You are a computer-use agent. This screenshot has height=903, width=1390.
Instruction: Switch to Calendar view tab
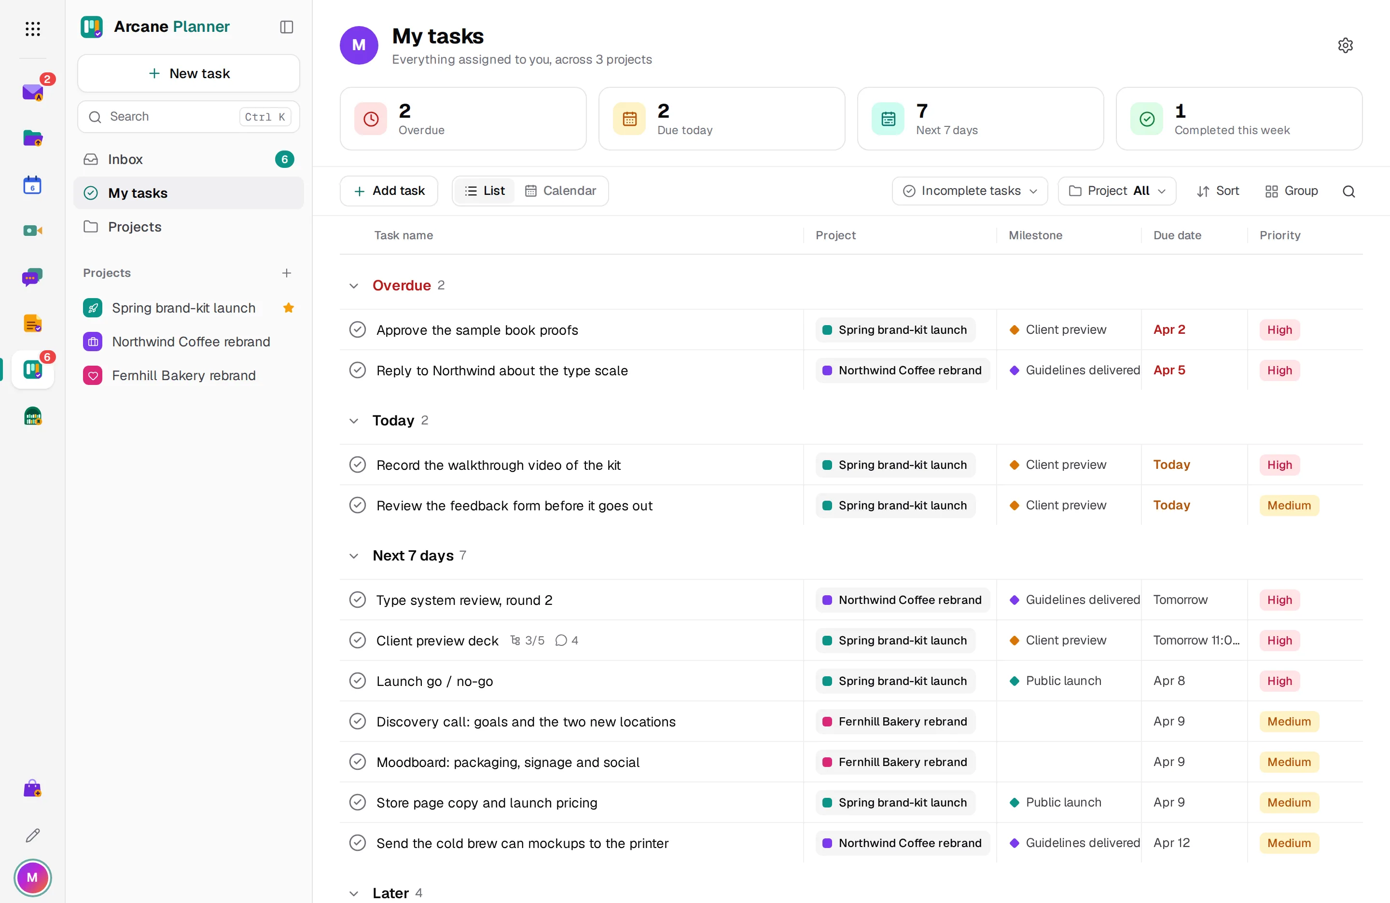(561, 191)
